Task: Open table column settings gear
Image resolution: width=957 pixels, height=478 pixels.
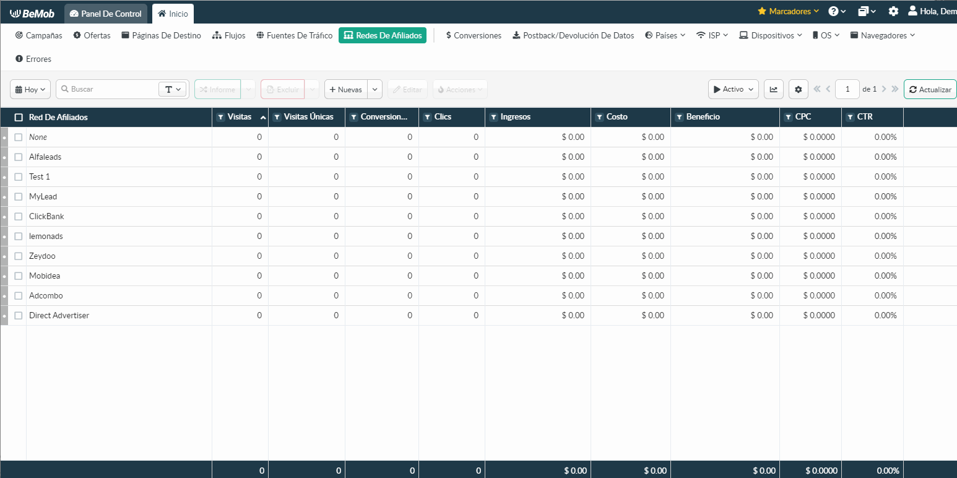Action: click(798, 89)
